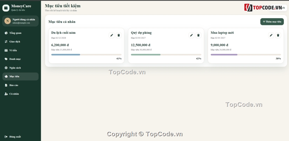Open Báo cáo from the sidebar
The width and height of the screenshot is (289, 141).
click(20, 85)
